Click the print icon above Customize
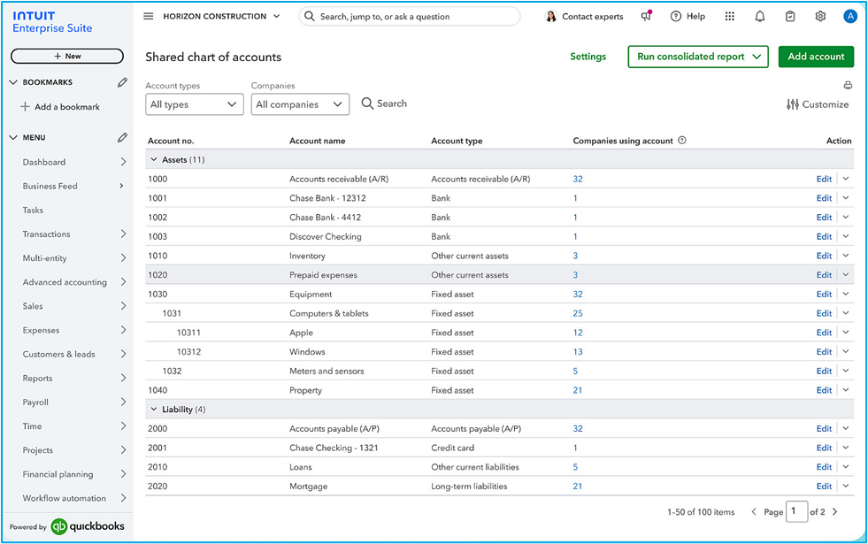868x544 pixels. click(848, 85)
